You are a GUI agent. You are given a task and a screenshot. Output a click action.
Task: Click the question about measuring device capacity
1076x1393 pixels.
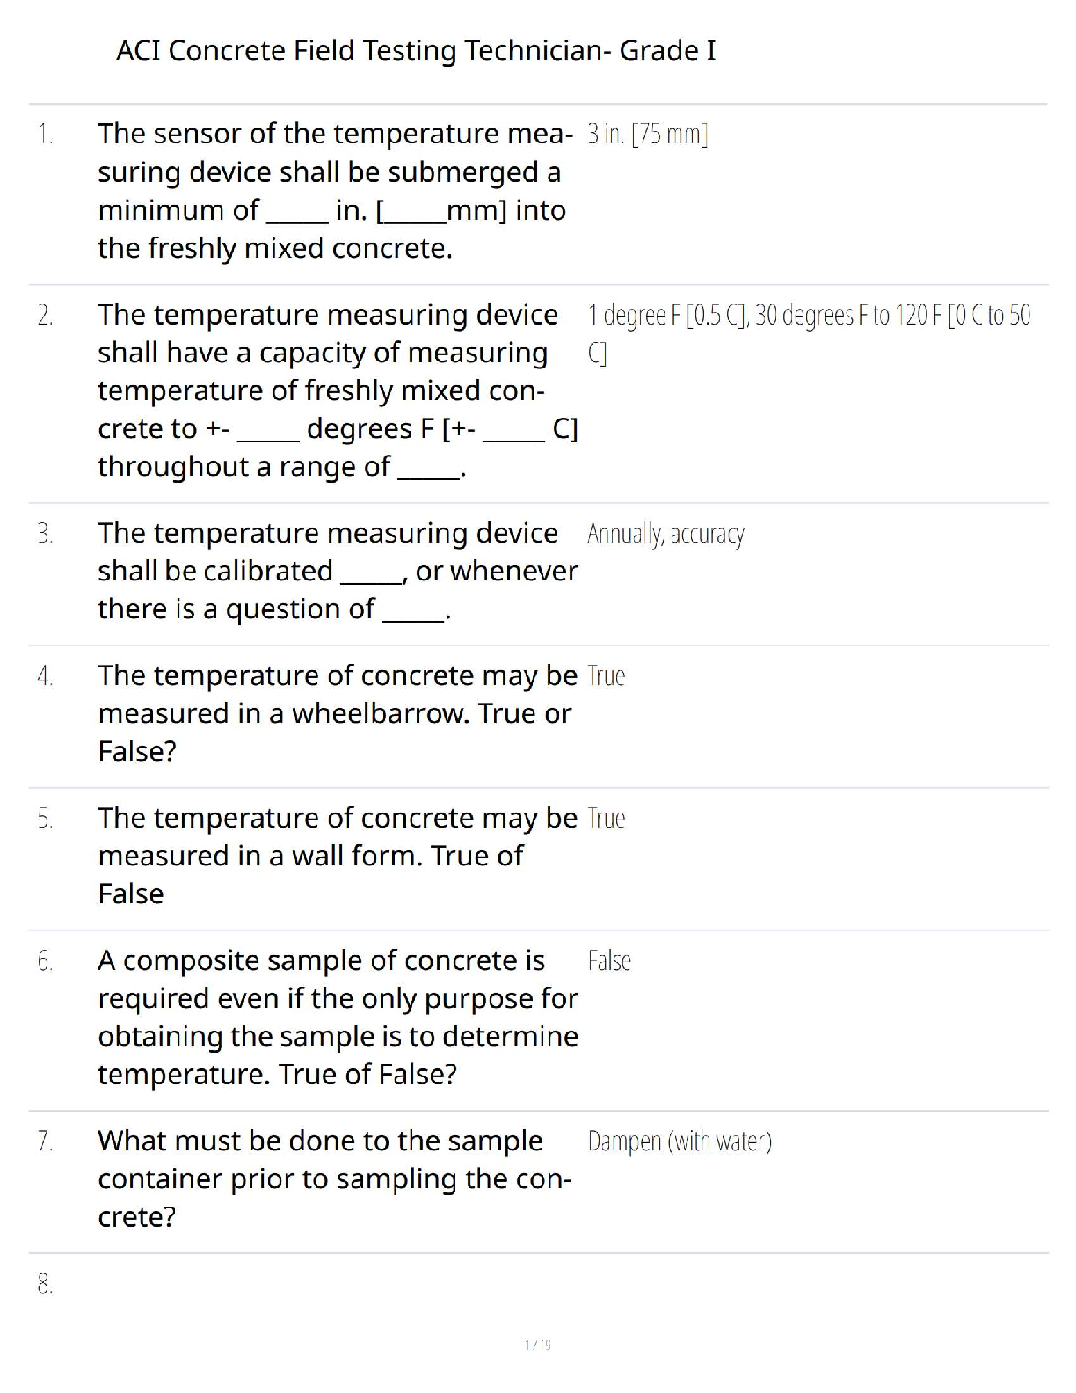pos(337,390)
